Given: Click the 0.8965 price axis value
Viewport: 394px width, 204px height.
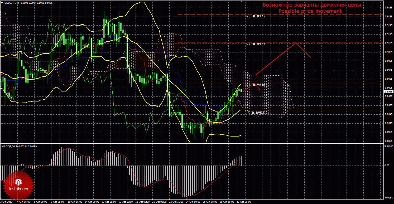Looking at the screenshot, I should coord(389,105).
